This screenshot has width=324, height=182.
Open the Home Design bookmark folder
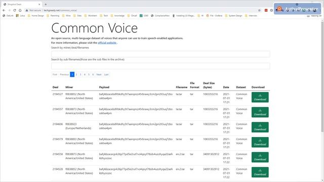coord(36,16)
